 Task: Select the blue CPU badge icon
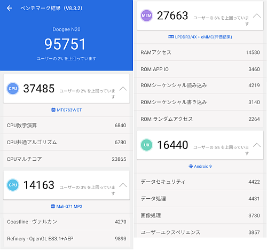tap(13, 89)
